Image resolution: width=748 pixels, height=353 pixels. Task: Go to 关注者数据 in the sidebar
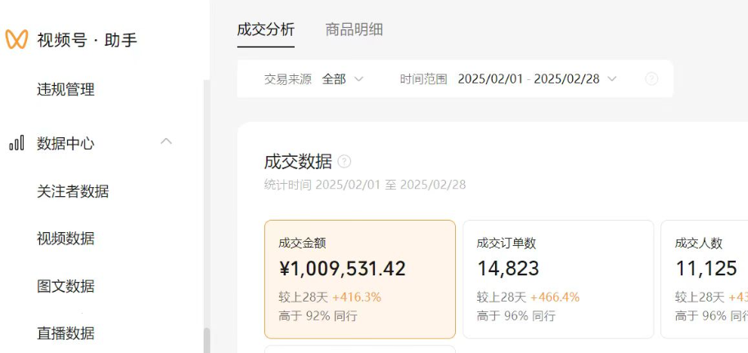click(73, 191)
